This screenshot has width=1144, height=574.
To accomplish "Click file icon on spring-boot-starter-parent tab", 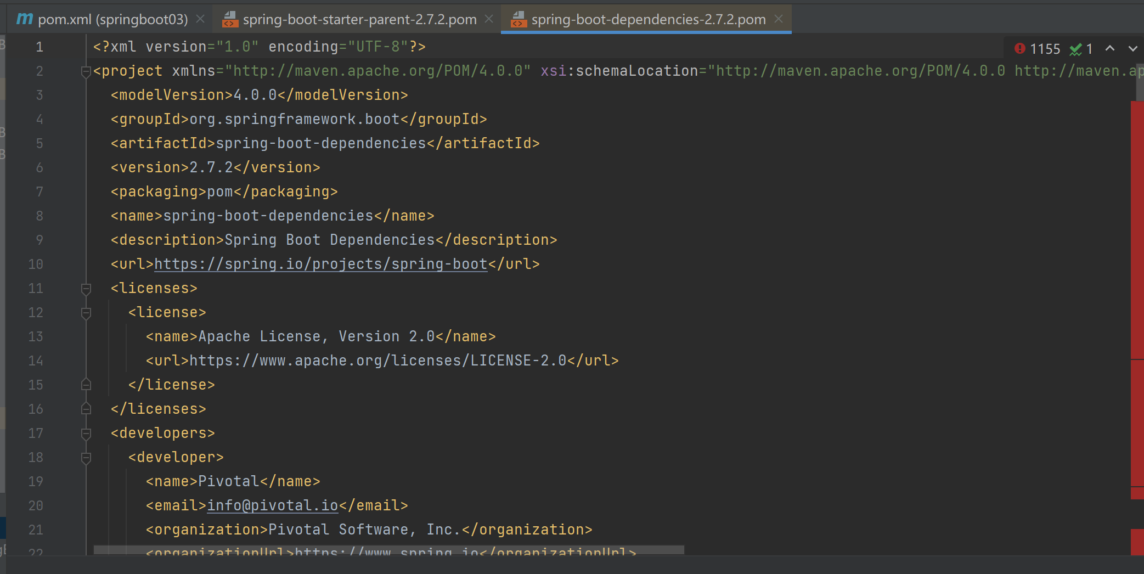I will tap(230, 20).
